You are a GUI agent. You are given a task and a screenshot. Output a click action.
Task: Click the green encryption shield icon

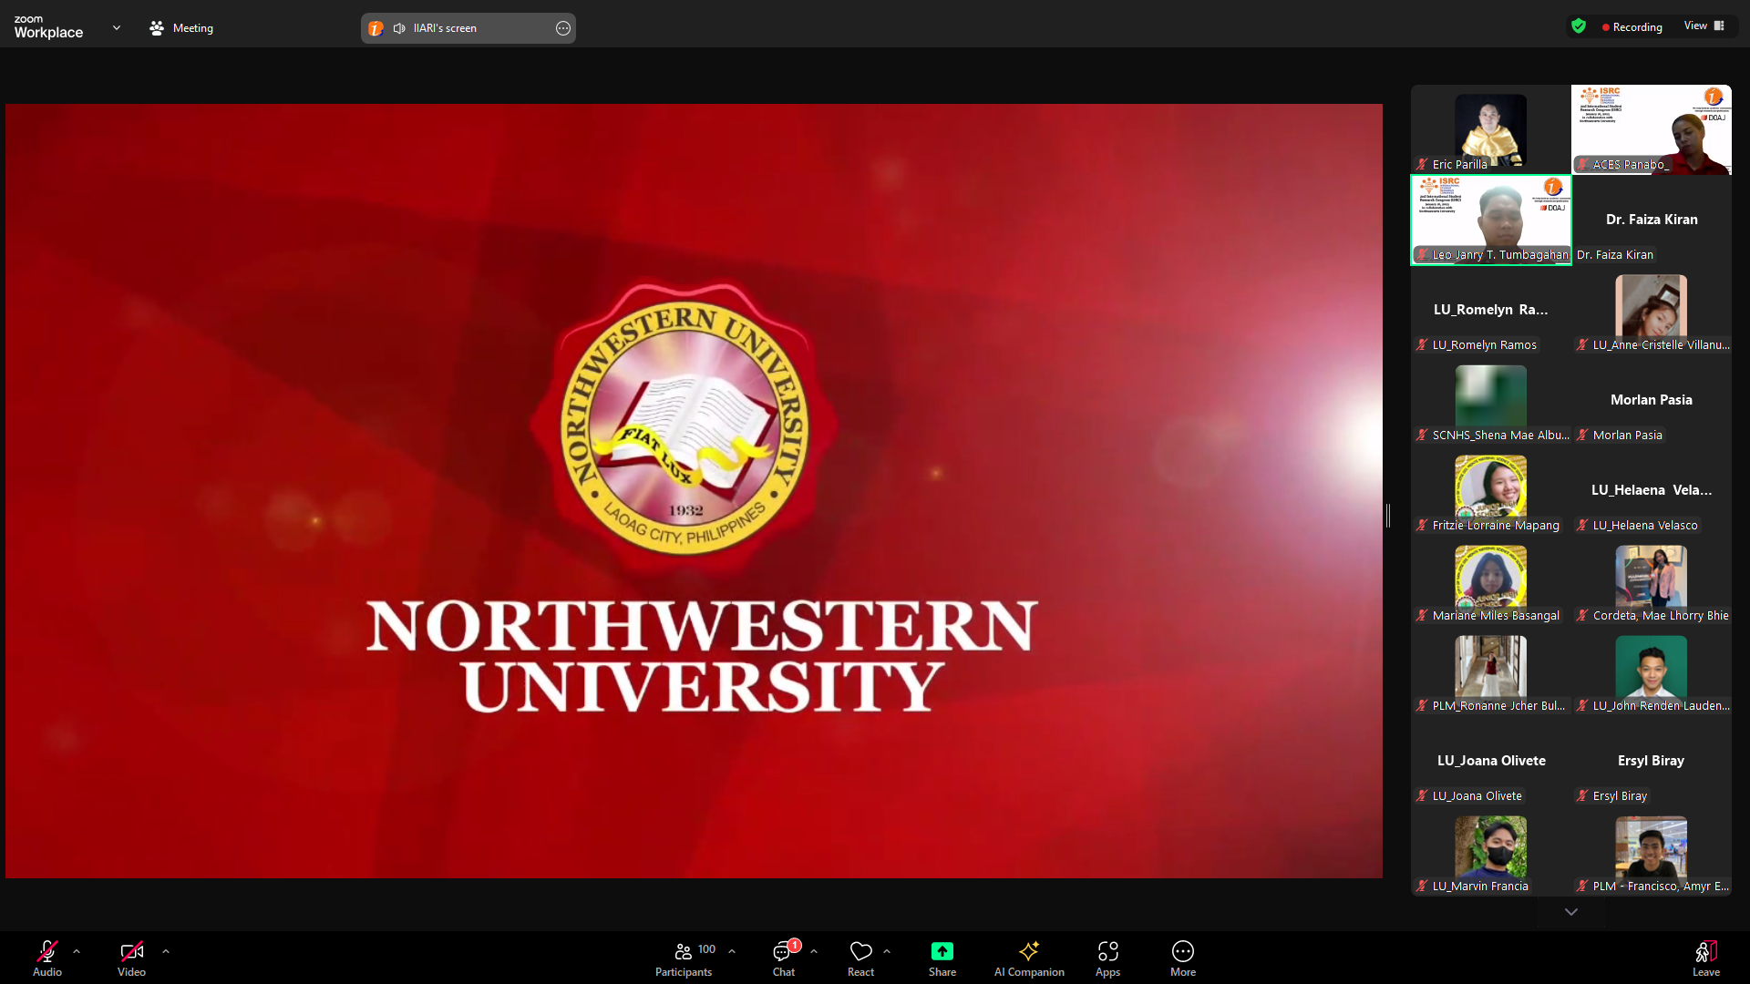pyautogui.click(x=1579, y=26)
